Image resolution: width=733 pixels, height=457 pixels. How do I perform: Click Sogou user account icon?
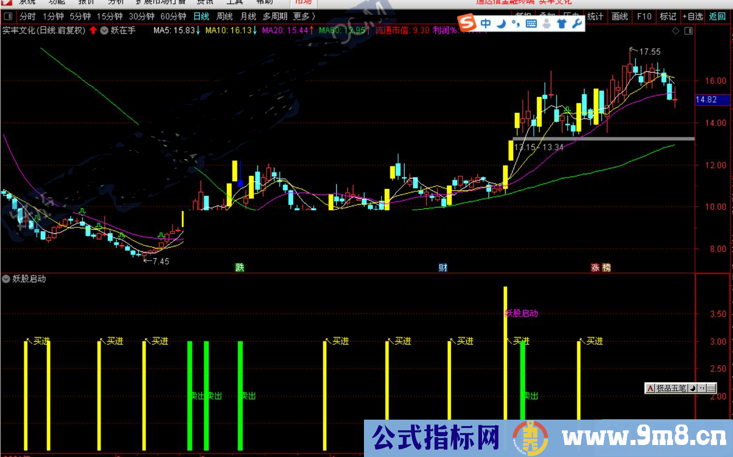click(x=547, y=23)
